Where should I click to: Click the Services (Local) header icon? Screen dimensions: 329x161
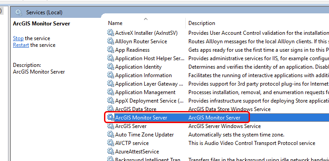coord(19,12)
